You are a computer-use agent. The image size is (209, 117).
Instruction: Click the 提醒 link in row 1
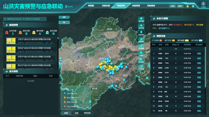199,54
